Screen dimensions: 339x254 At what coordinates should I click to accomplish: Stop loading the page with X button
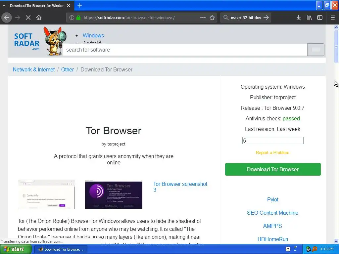(x=28, y=18)
